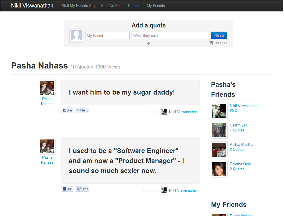Click Aditya Mantha's friend thumbnail
The height and width of the screenshot is (216, 284).
coord(219,150)
